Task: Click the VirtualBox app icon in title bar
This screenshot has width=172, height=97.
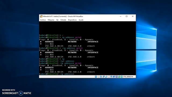Action: [41, 16]
